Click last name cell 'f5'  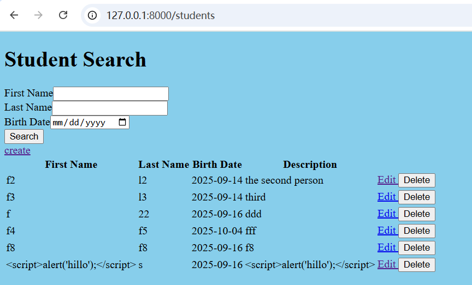[x=143, y=231]
